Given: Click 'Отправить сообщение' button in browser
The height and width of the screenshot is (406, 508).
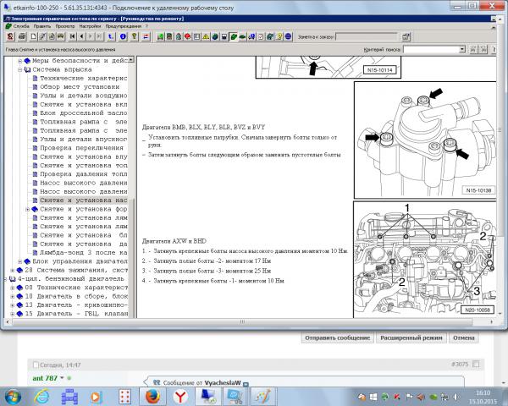Looking at the screenshot, I should [x=337, y=337].
